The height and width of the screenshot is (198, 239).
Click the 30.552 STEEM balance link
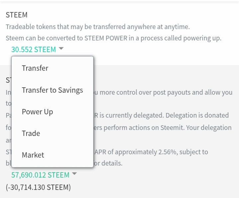click(x=34, y=49)
